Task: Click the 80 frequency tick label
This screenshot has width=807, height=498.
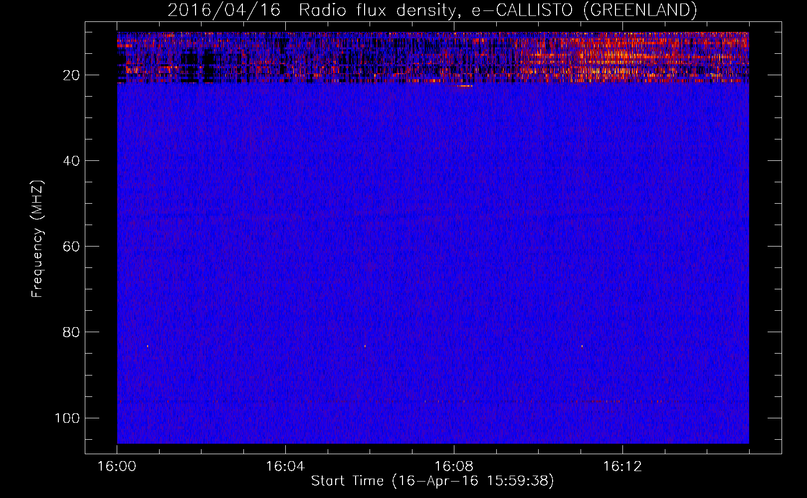Action: coord(71,332)
